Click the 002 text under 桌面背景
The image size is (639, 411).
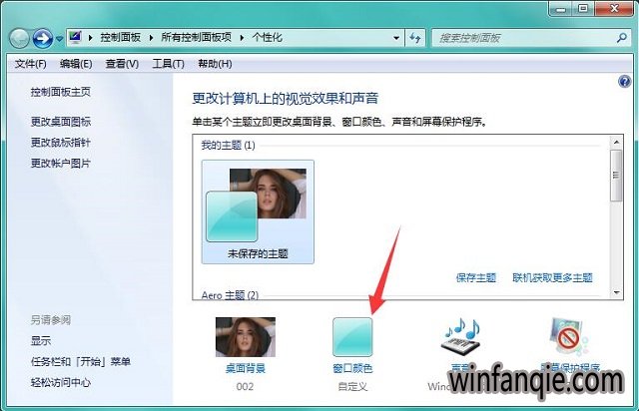[245, 386]
